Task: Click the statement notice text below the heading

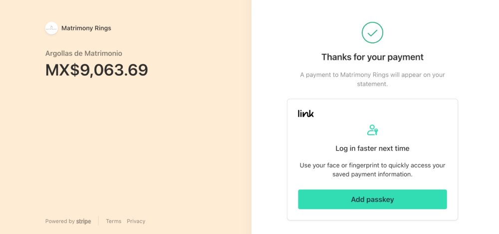Action: click(x=372, y=80)
